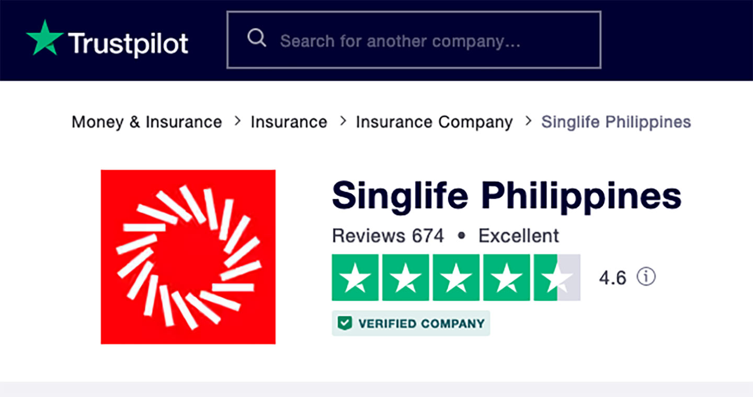Image resolution: width=753 pixels, height=397 pixels.
Task: Click the Trustpilot wordmark text
Action: click(x=128, y=44)
